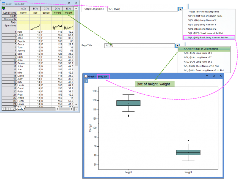Click the 'weight' X axis tick label
This screenshot has width=238, height=179.
click(188, 172)
